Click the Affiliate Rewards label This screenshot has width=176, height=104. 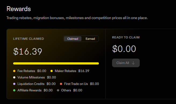[29, 90]
